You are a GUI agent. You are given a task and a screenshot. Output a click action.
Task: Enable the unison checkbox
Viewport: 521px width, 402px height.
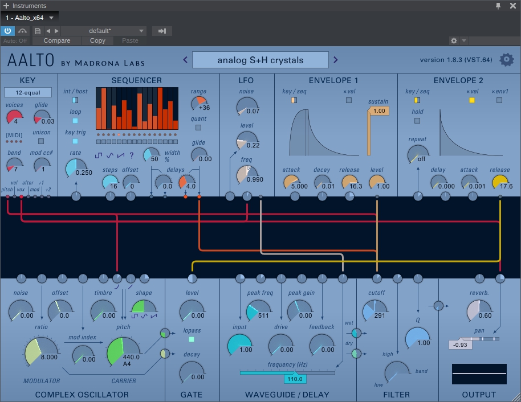pyautogui.click(x=41, y=141)
